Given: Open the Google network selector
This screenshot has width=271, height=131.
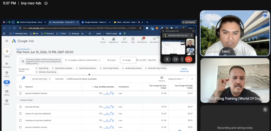Looking at the screenshot, I should coord(128,60).
